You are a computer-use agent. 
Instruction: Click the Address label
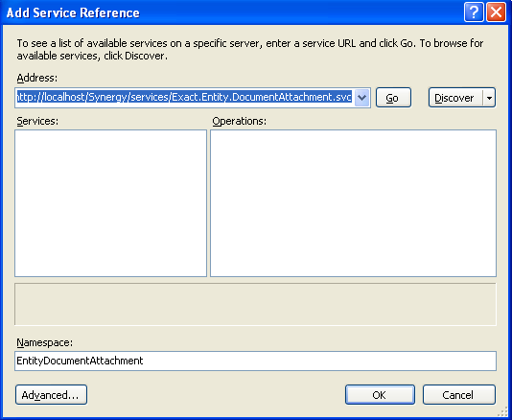click(x=36, y=78)
